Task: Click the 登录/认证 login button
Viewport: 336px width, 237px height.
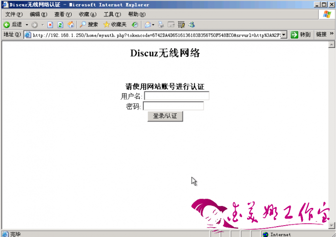Action: (165, 116)
